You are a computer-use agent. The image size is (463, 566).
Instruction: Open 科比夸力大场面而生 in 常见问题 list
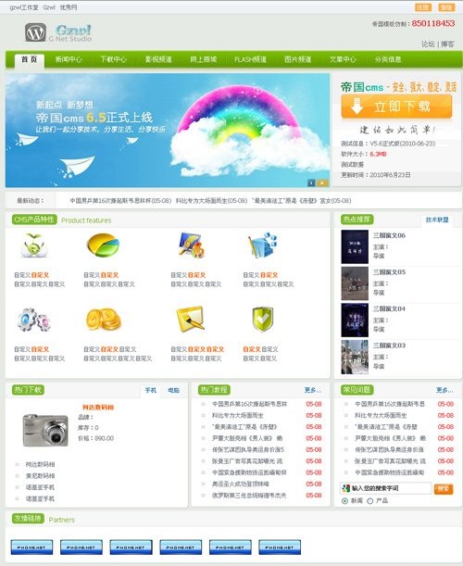(x=381, y=416)
